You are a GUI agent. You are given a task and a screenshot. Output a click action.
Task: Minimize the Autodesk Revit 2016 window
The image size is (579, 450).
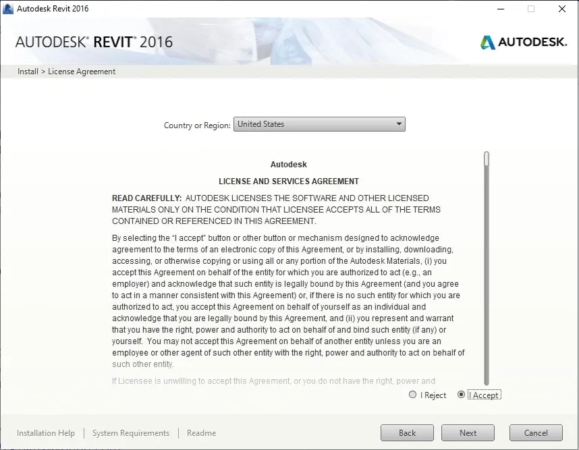click(x=500, y=9)
